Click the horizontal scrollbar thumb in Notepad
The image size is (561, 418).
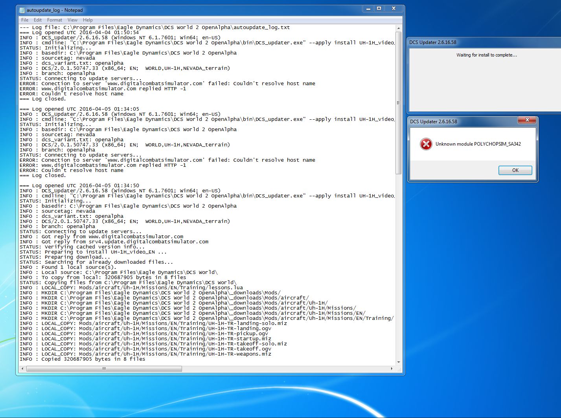tap(104, 369)
